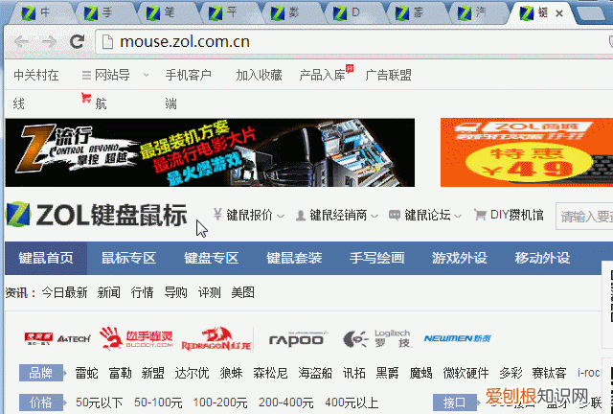Open the 导购 link
613x414 pixels.
pos(175,292)
